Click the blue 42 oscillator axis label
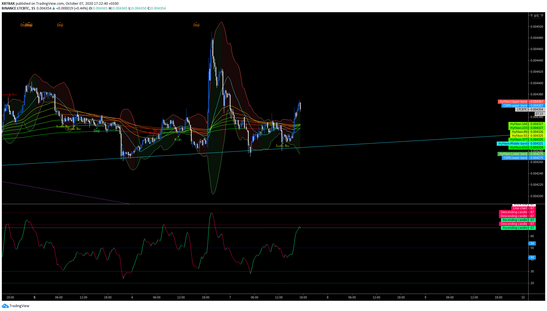The width and height of the screenshot is (547, 311). [x=532, y=257]
